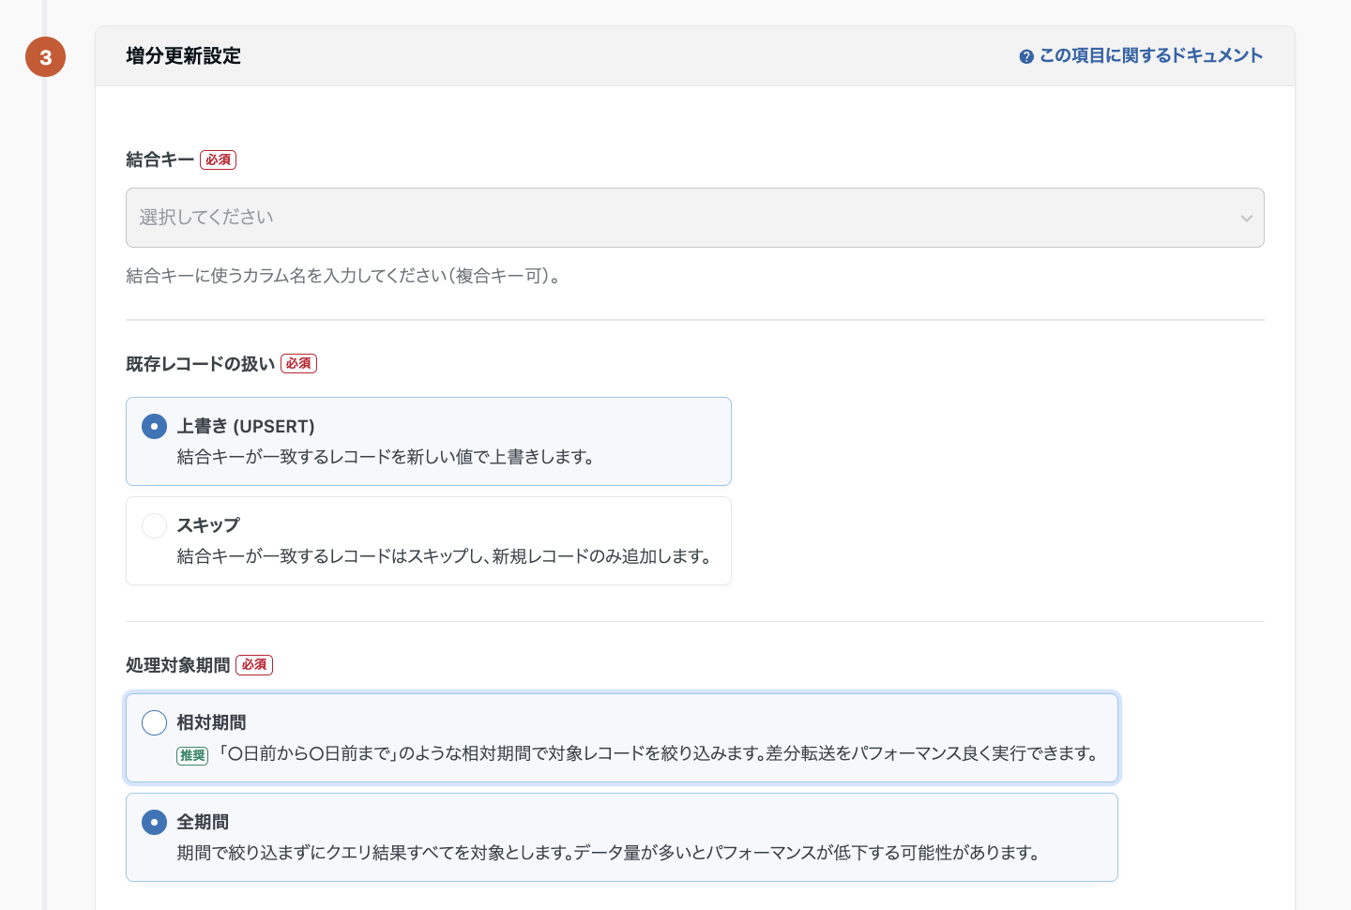The image size is (1351, 910).
Task: Click the description about skipping matched records
Action: pos(445,556)
